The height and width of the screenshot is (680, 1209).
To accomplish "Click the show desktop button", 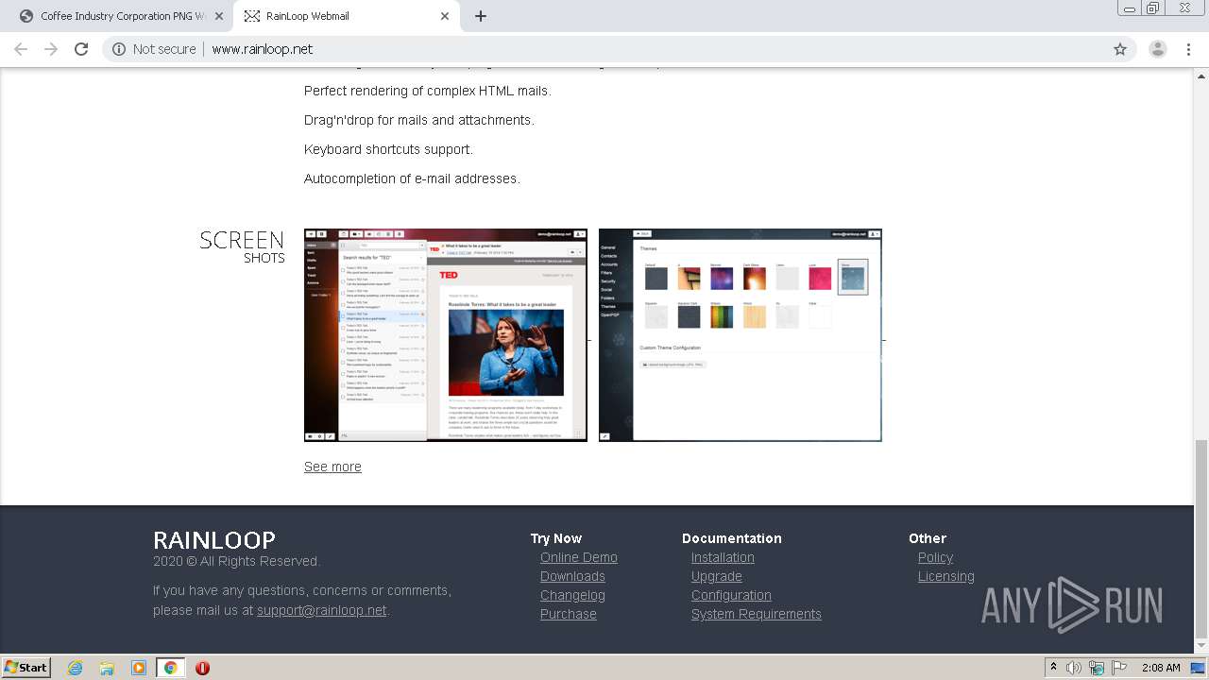I will click(x=1199, y=668).
